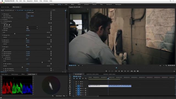Toggle Linked Selection in the timeline
This screenshot has height=99, width=176.
[80, 78]
